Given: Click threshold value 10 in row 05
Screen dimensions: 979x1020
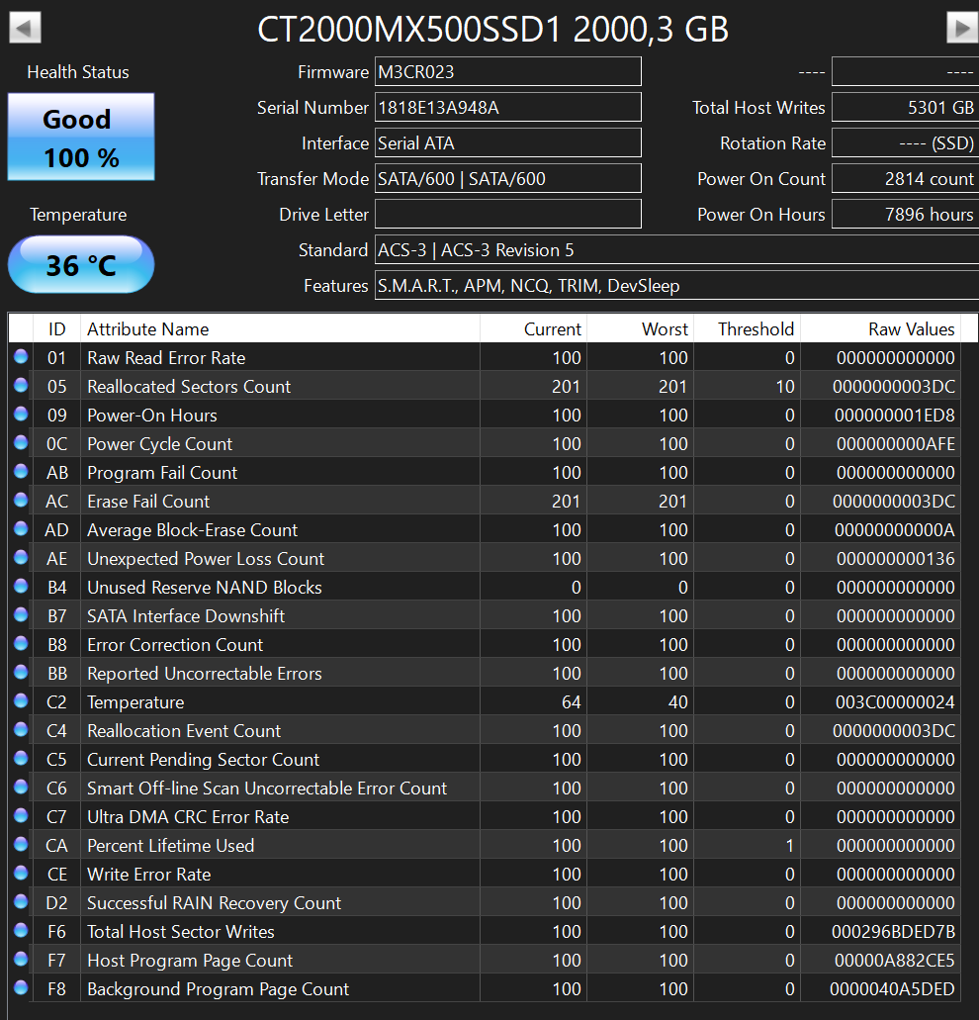Looking at the screenshot, I should tap(784, 387).
